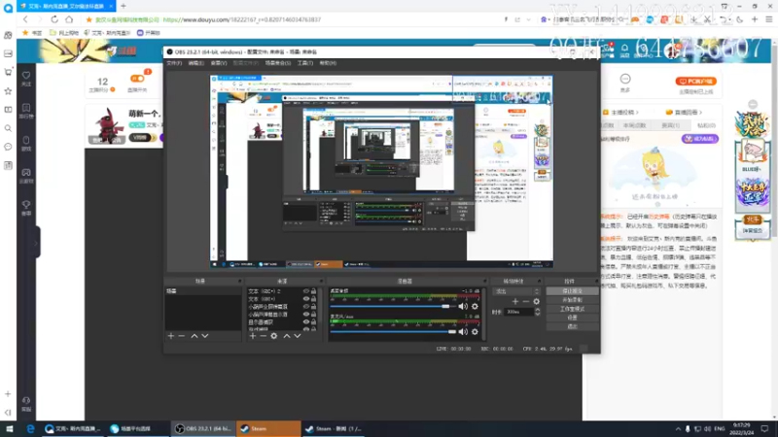Screen dimensions: 778x437
Task: Collapse the browser sidebar at bottom left
Action: pos(8,412)
